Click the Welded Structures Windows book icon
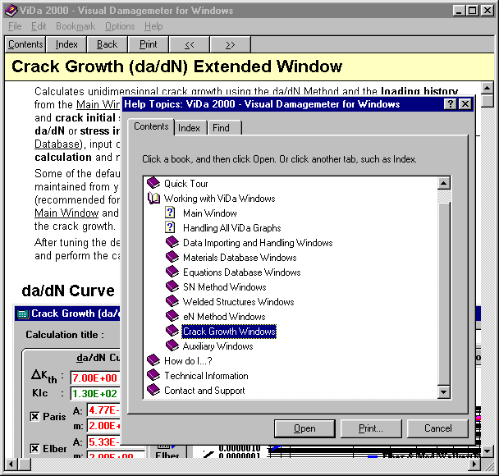This screenshot has height=476, width=499. coord(172,301)
